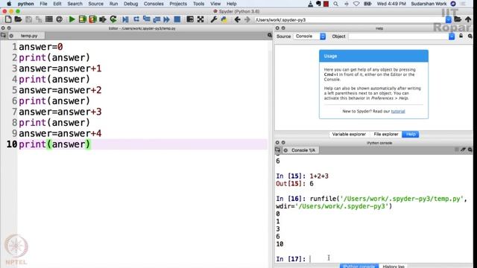The width and height of the screenshot is (477, 268).
Task: Open the Debug menu
Action: click(131, 4)
